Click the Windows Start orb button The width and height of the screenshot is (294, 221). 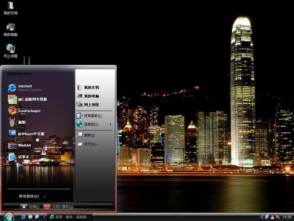[9, 217]
